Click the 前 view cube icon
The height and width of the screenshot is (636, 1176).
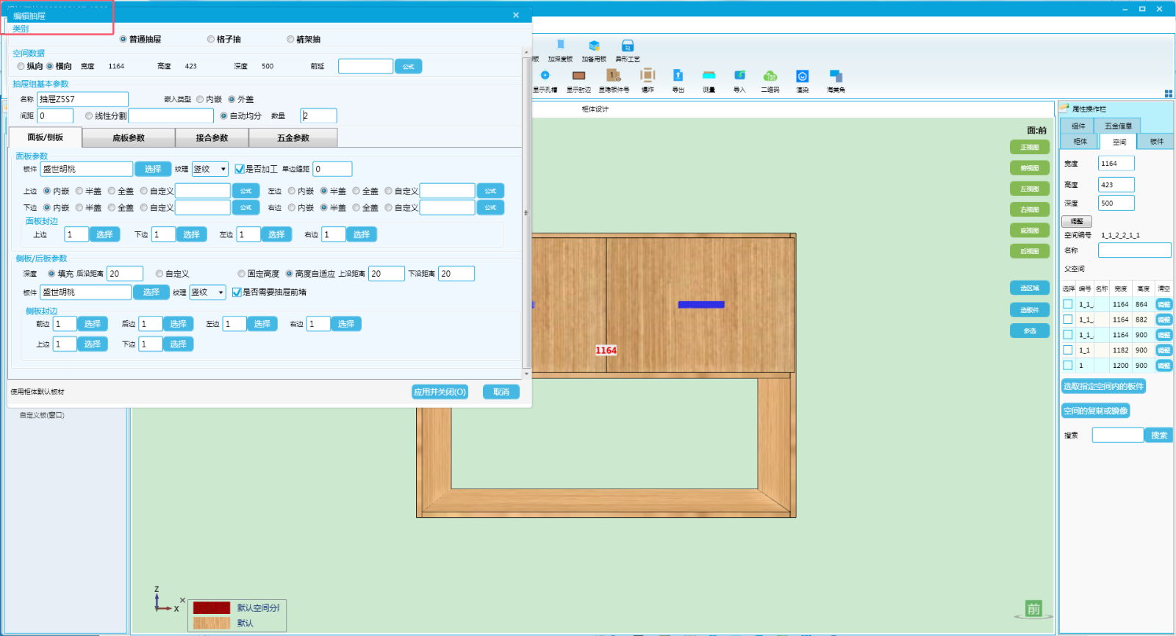click(1033, 609)
